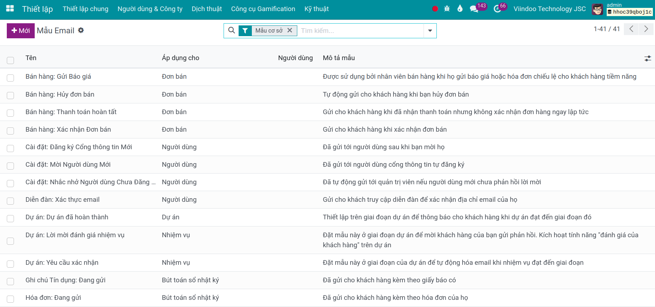Image resolution: width=655 pixels, height=307 pixels.
Task: Click the admin user avatar
Action: [597, 9]
